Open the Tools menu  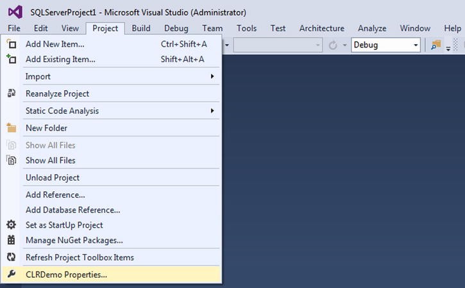pos(246,28)
